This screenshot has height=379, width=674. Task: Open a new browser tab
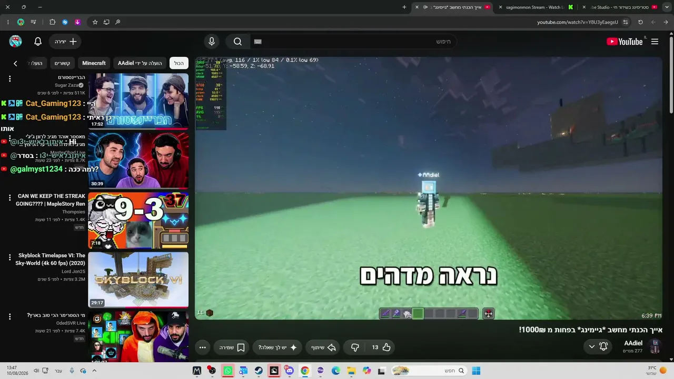click(x=404, y=7)
